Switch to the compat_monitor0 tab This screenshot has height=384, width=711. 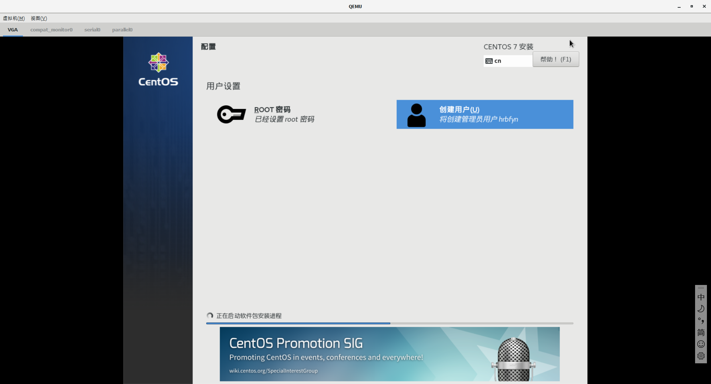coord(51,30)
